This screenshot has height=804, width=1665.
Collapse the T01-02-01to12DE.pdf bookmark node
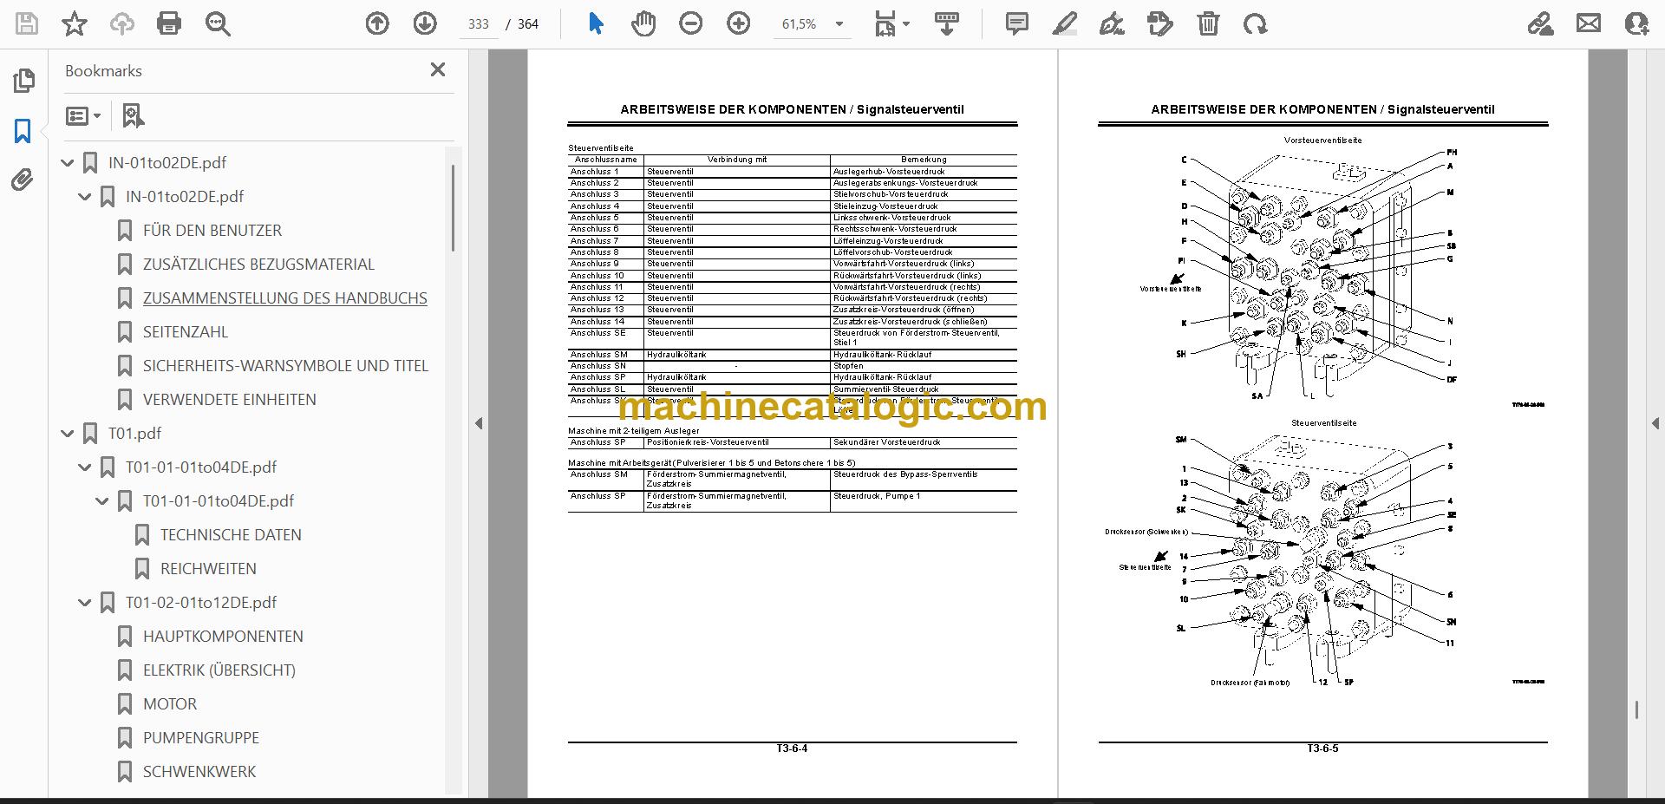[x=85, y=602]
